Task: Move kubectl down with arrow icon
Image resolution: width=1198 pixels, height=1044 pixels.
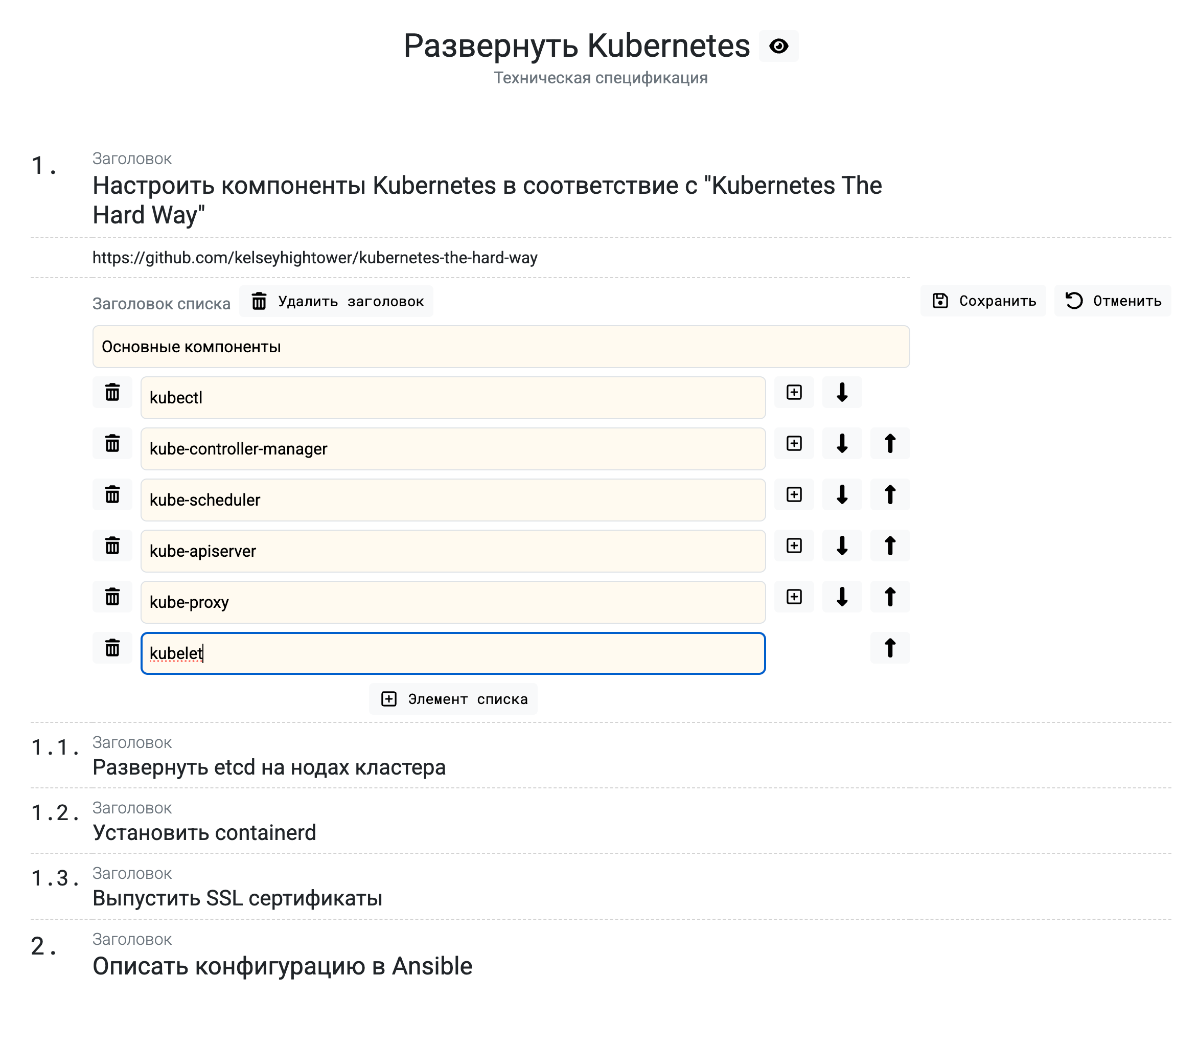Action: coord(842,393)
